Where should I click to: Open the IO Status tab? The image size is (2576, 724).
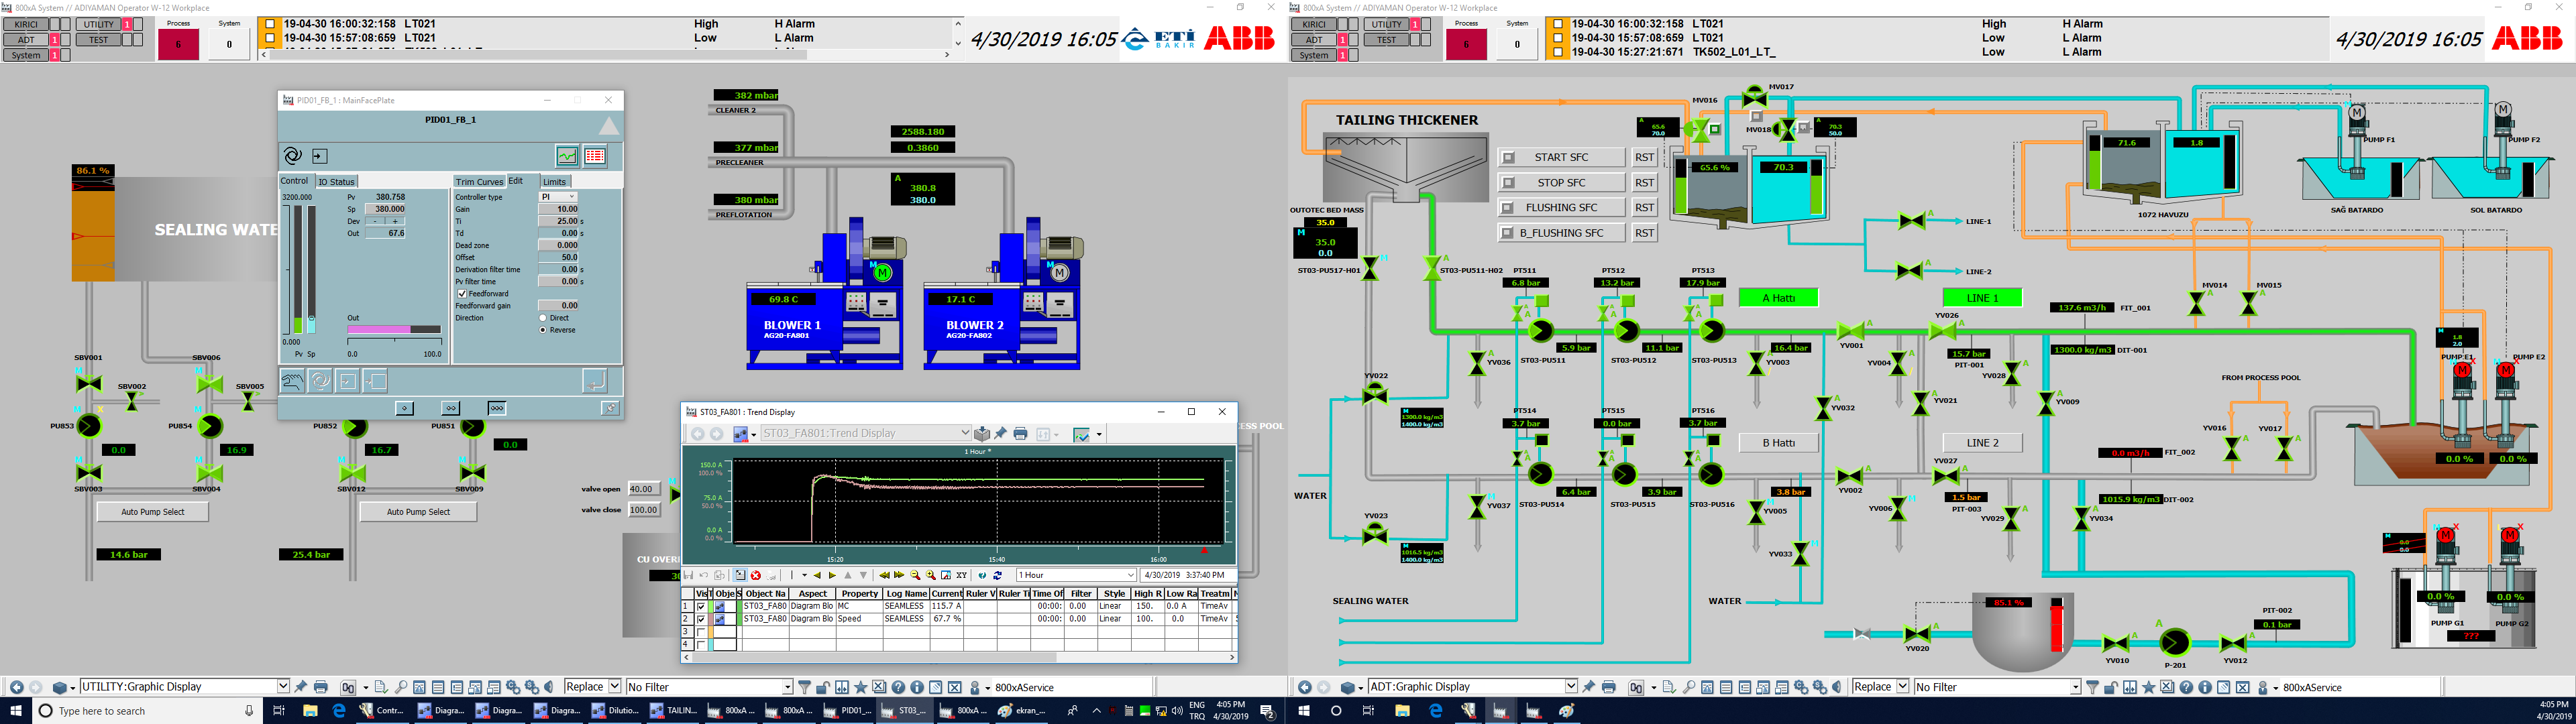pyautogui.click(x=336, y=182)
